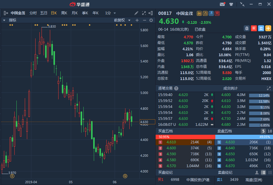273x185 pixels.
Task: Minimize the 华盛通 window
Action: (251, 4)
